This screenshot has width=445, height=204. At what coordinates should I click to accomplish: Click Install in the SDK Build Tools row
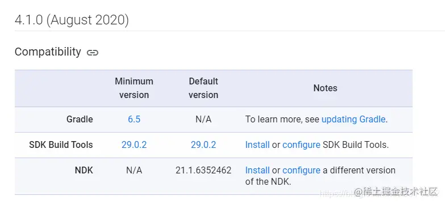[257, 145]
